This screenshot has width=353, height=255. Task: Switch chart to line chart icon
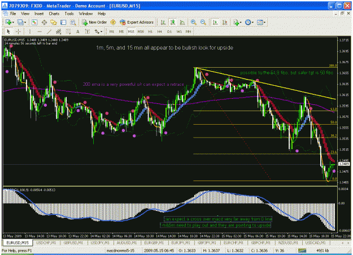[182, 22]
